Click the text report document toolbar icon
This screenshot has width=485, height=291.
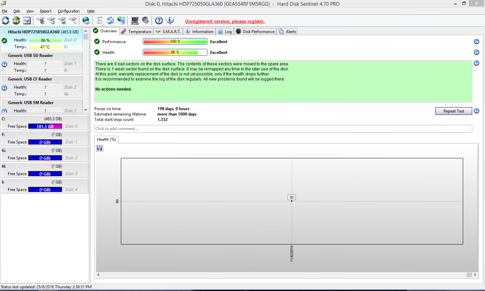click(100, 20)
